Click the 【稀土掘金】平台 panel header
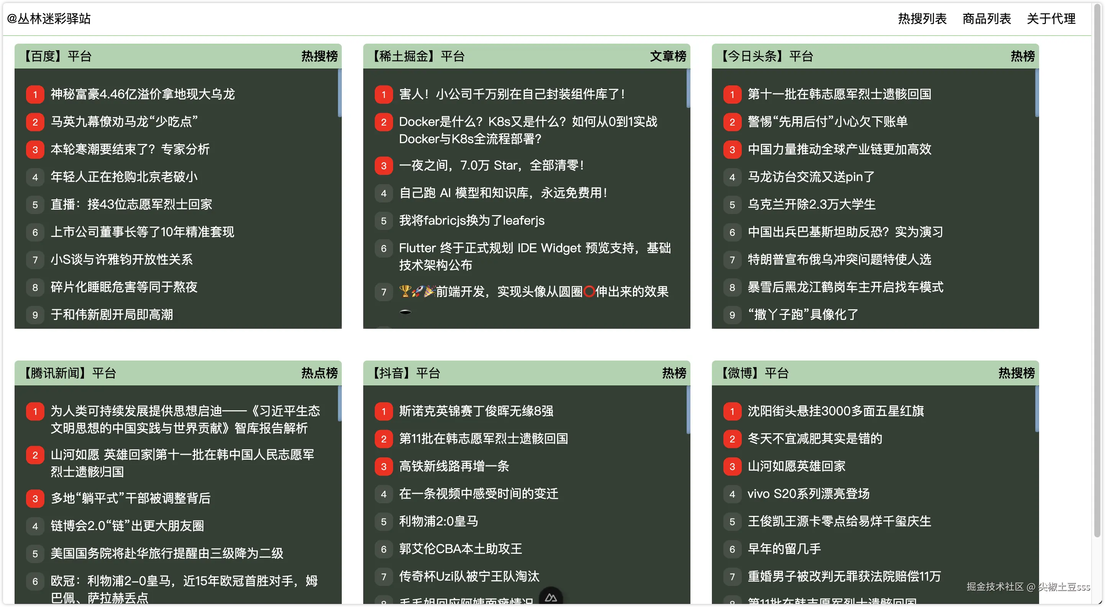The height and width of the screenshot is (607, 1105). 527,56
